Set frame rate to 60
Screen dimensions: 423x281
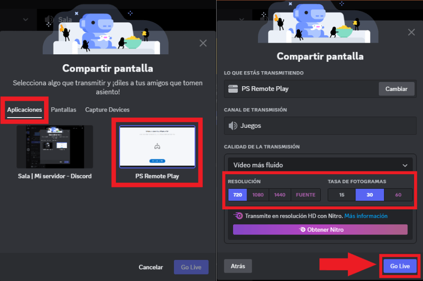399,195
